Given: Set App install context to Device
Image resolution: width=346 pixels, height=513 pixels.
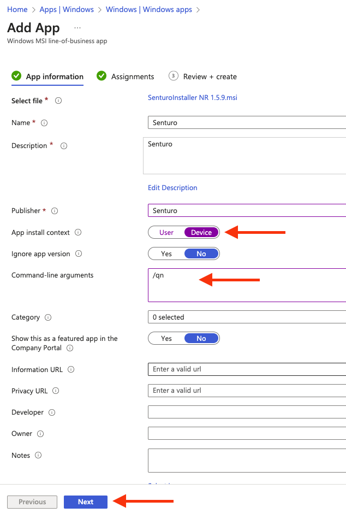Looking at the screenshot, I should tap(201, 232).
